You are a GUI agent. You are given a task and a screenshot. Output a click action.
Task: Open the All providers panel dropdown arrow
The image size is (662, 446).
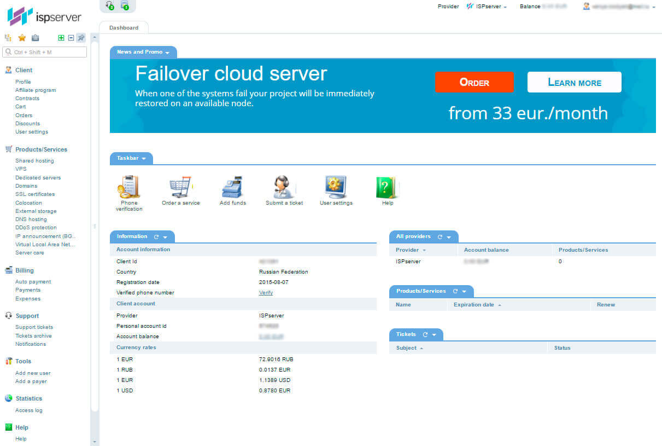(x=449, y=238)
